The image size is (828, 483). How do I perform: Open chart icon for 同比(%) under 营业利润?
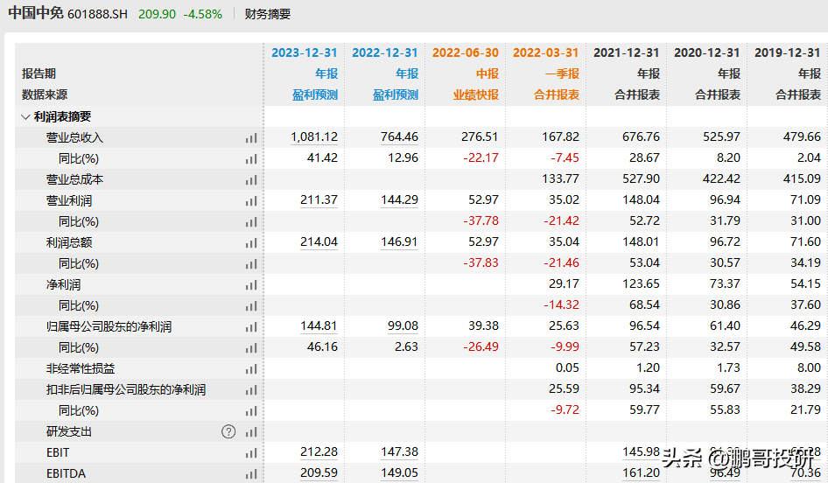251,222
